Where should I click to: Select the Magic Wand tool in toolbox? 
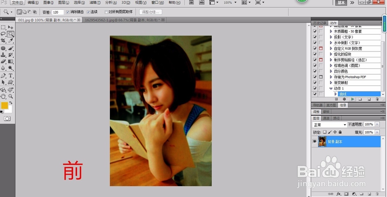[10, 34]
